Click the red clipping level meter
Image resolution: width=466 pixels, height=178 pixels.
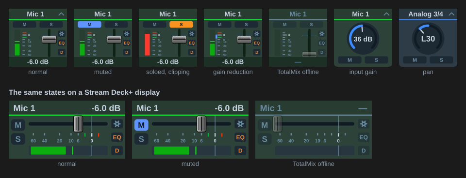point(147,44)
